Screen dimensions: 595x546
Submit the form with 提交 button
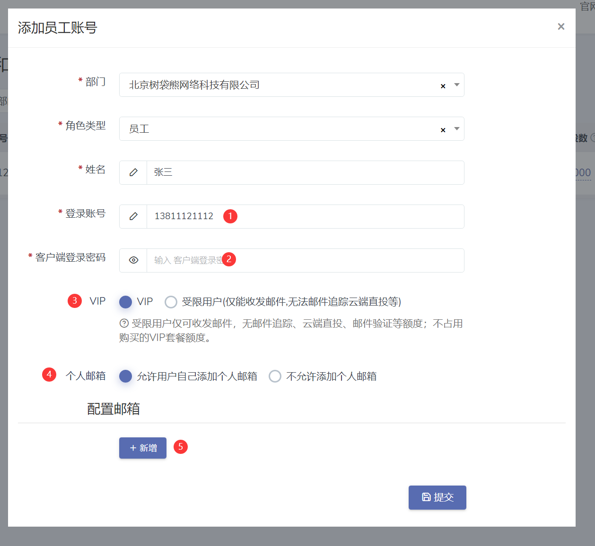(x=437, y=497)
